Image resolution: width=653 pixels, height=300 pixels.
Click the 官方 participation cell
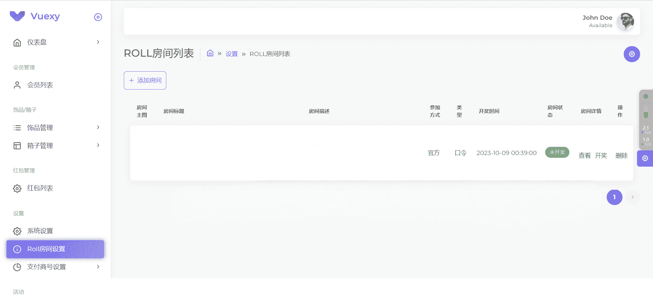[x=434, y=153]
